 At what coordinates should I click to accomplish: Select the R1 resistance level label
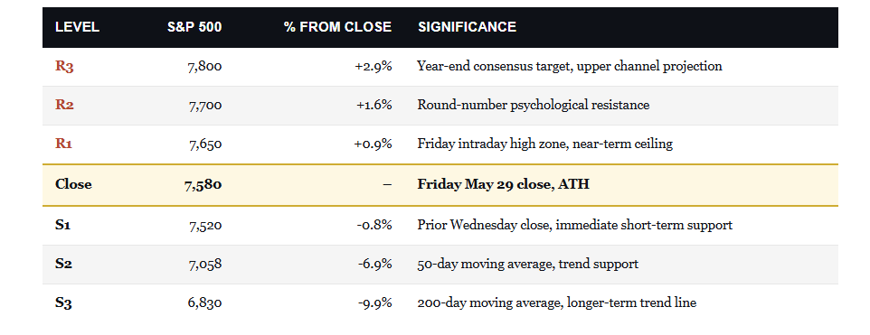tap(64, 144)
